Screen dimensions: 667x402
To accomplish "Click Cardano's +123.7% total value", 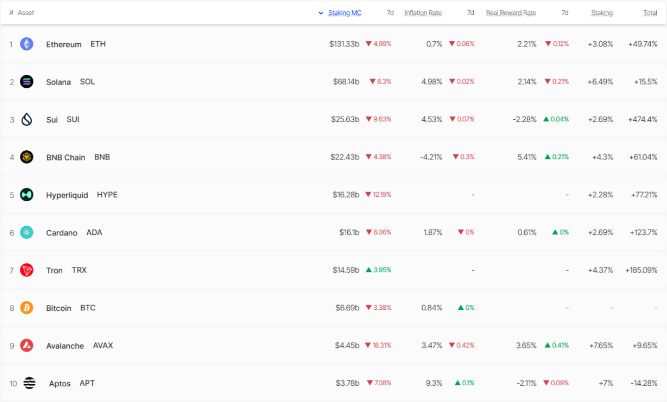I will point(644,232).
